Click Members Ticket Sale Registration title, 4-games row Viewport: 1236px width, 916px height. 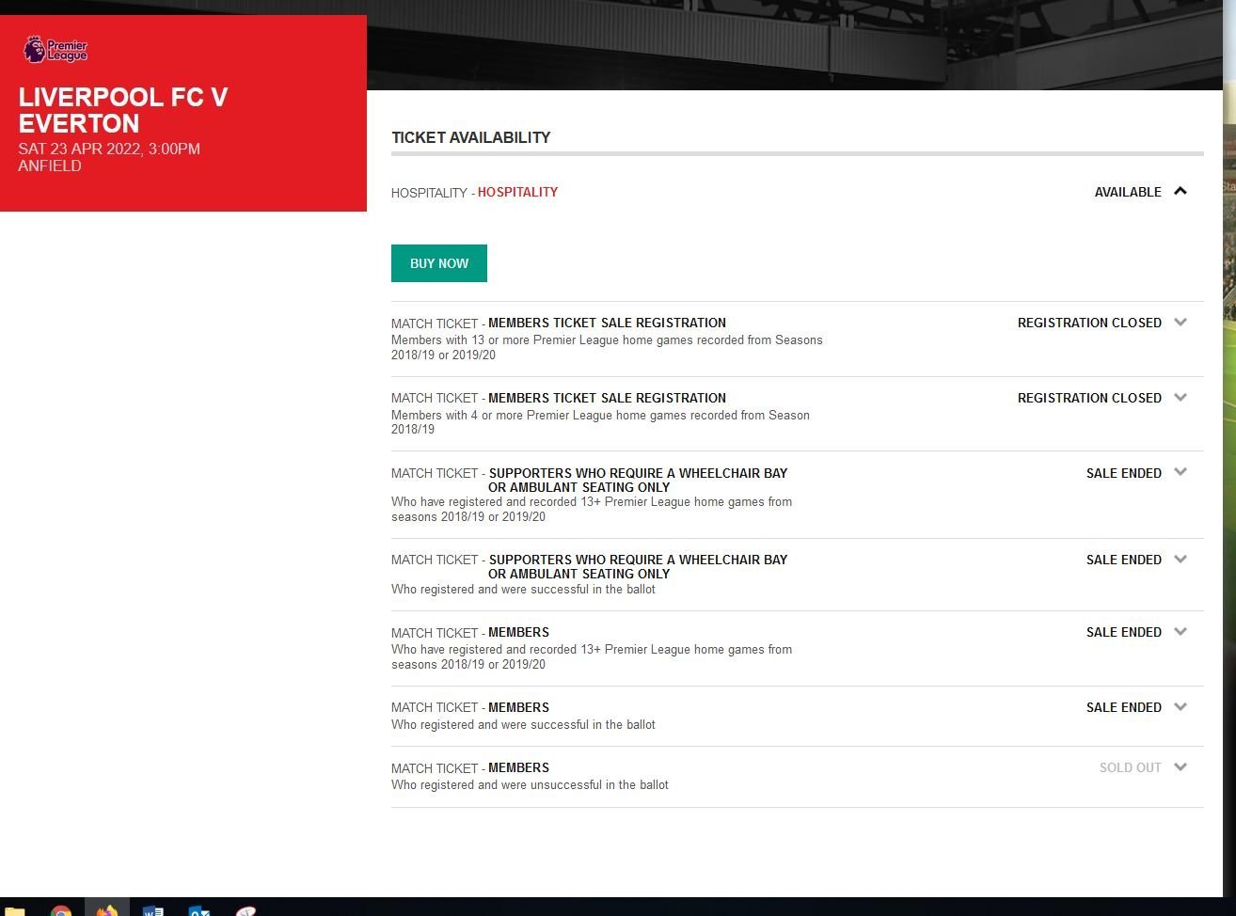point(607,398)
